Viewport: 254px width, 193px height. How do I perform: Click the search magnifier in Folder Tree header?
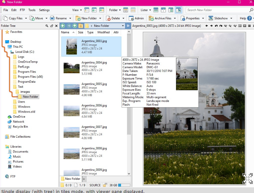click(x=47, y=26)
